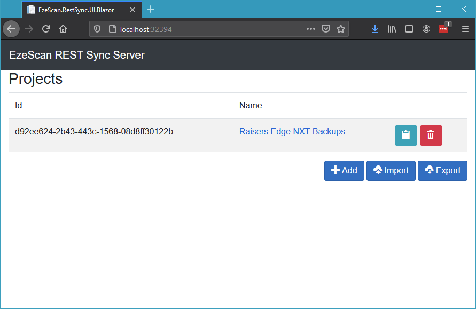The width and height of the screenshot is (476, 309).
Task: Open Firefox account profile icon
Action: 426,29
